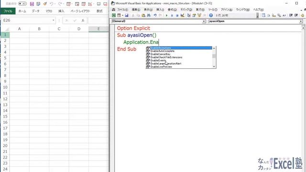
Task: Click the Reset stop icon in VBA toolbar
Action: pos(177,15)
